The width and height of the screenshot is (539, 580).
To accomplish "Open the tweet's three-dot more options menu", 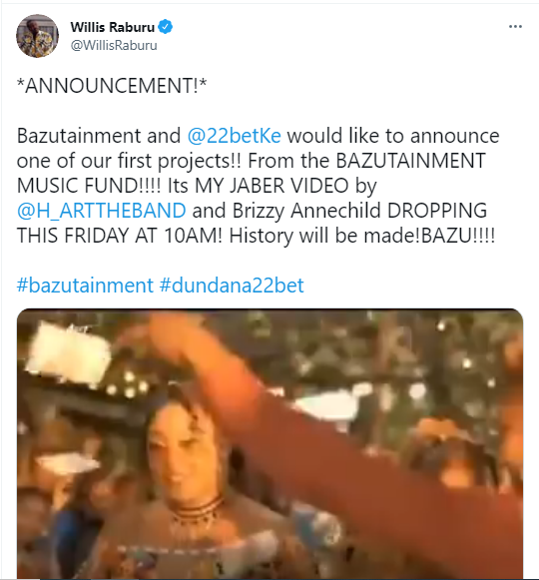I will 515,27.
